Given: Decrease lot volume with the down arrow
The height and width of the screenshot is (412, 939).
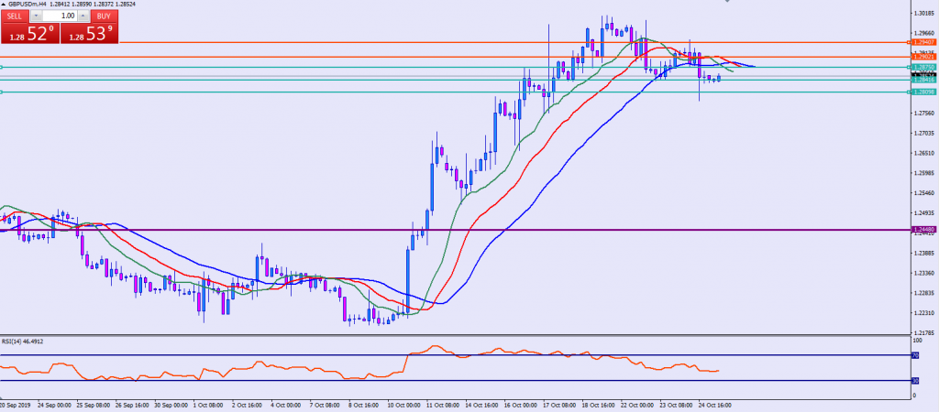Looking at the screenshot, I should coord(36,16).
